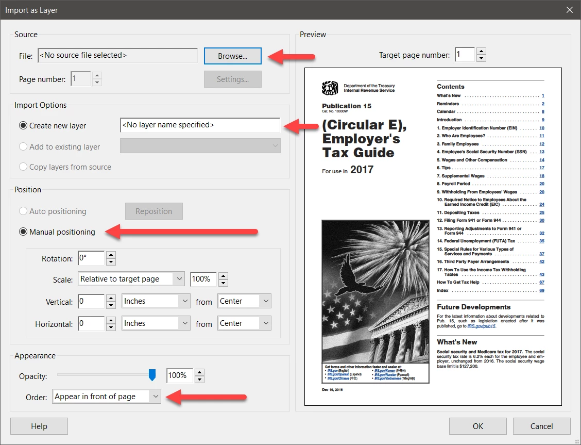Image resolution: width=581 pixels, height=445 pixels.
Task: Decrease the Vertical offset value
Action: point(111,305)
